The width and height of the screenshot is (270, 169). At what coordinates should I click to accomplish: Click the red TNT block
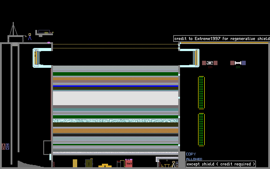(x=129, y=164)
